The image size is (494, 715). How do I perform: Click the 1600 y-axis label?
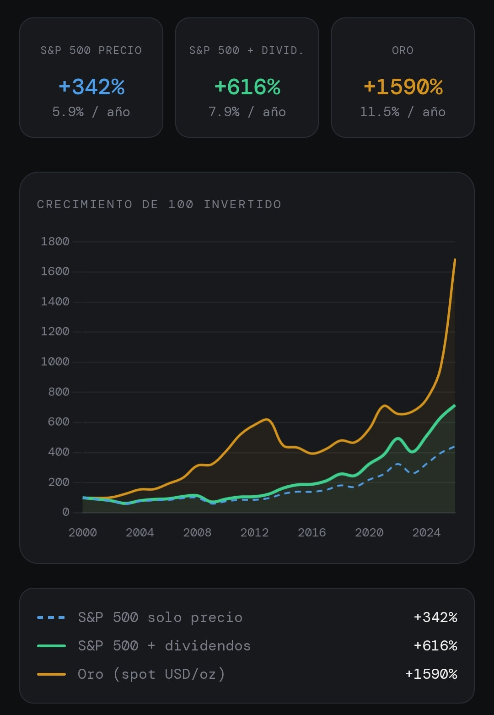55,271
